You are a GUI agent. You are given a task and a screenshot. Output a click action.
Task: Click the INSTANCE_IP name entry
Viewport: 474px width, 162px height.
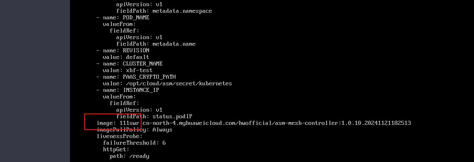point(128,90)
